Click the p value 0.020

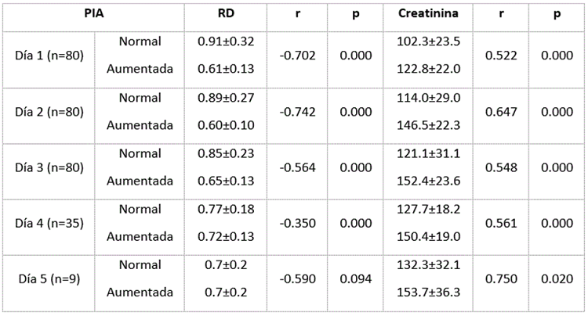(556, 278)
